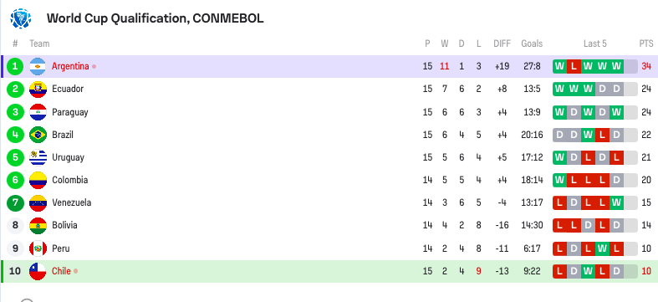Click the Paraguay flag icon
Screen dimensions: 658x302
pos(38,112)
